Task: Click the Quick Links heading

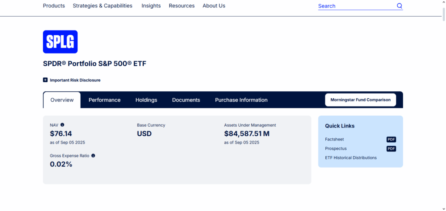Action: (340, 126)
